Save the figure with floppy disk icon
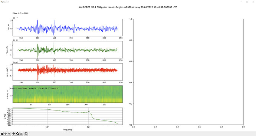This screenshot has height=136, width=256. [26, 134]
